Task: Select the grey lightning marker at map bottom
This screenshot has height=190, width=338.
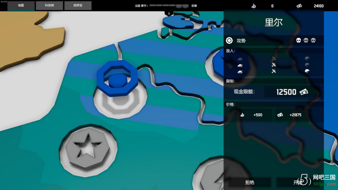Action: pyautogui.click(x=212, y=176)
